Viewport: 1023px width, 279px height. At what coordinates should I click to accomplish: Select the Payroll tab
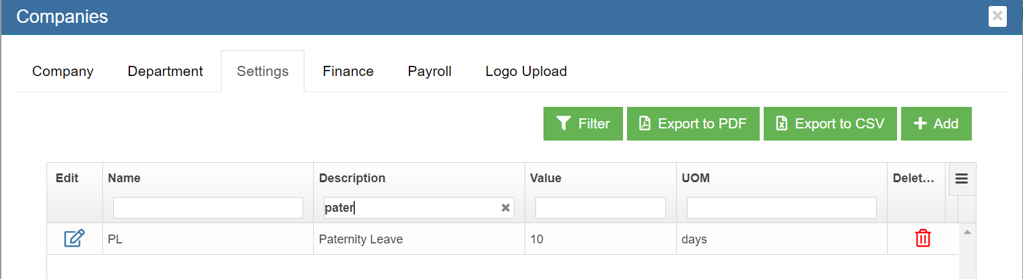(x=429, y=71)
